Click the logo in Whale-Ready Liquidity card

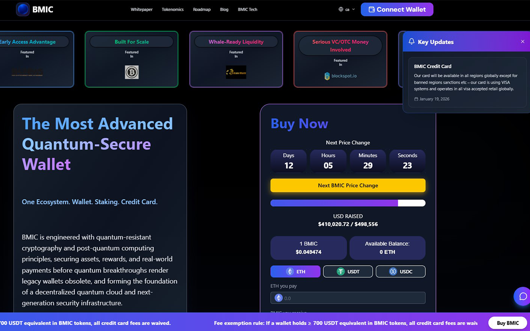click(x=236, y=72)
